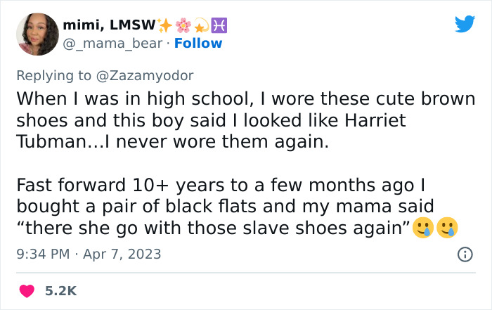View the 5.2K likes count

click(x=61, y=290)
